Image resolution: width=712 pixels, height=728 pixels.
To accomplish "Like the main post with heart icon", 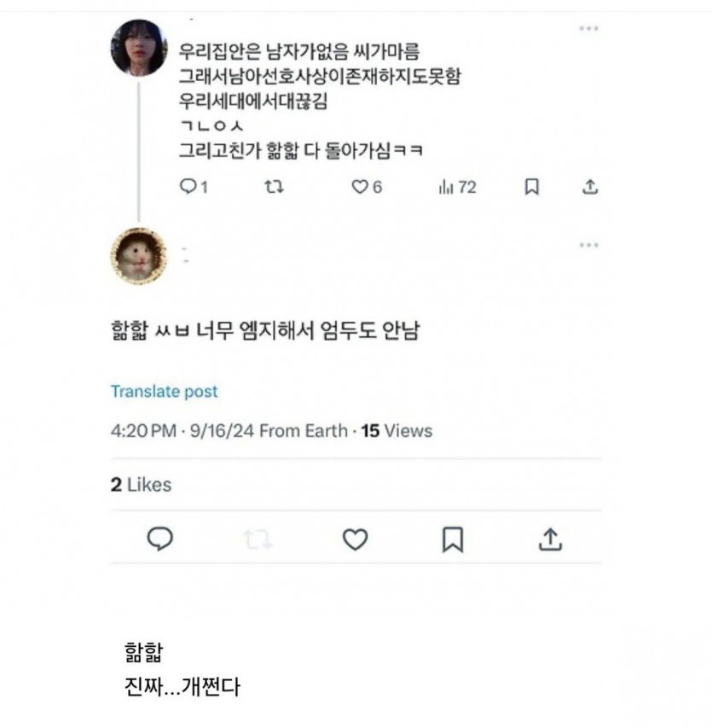I will pyautogui.click(x=355, y=539).
